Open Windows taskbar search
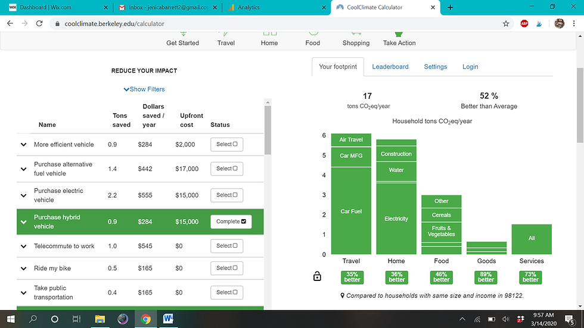The image size is (584, 328). (x=33, y=319)
